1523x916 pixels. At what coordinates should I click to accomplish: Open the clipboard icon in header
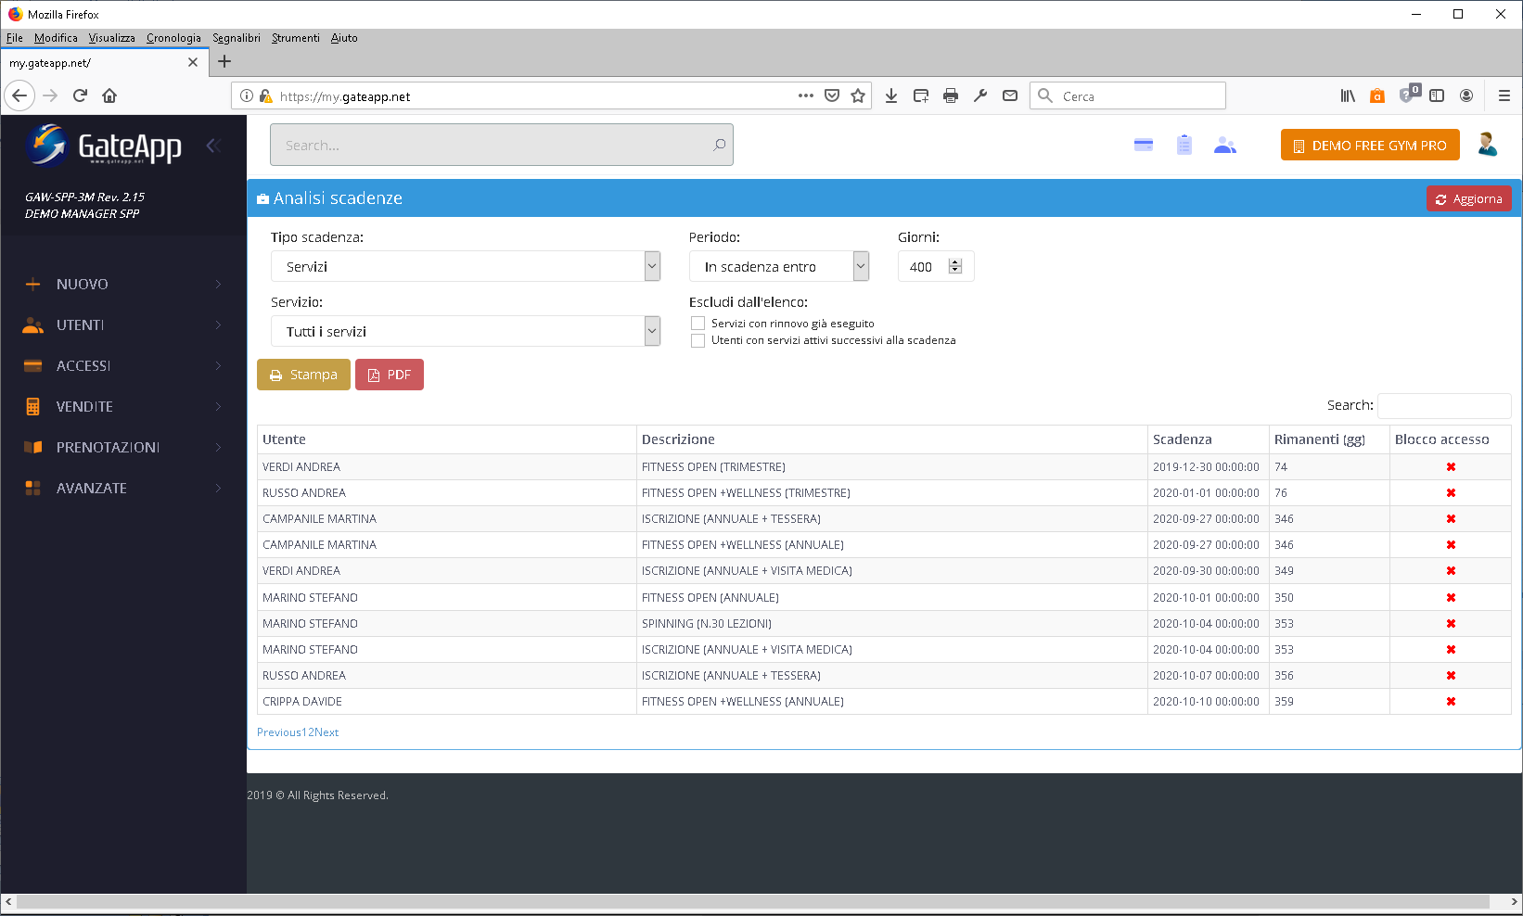1184,146
